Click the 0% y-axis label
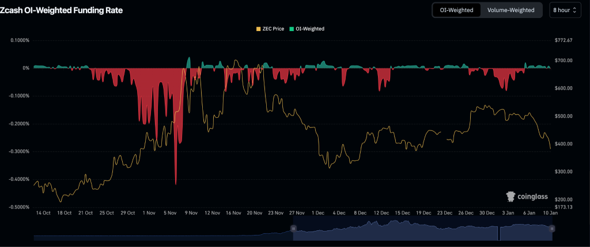Screen dimensions: 590x247 point(25,68)
